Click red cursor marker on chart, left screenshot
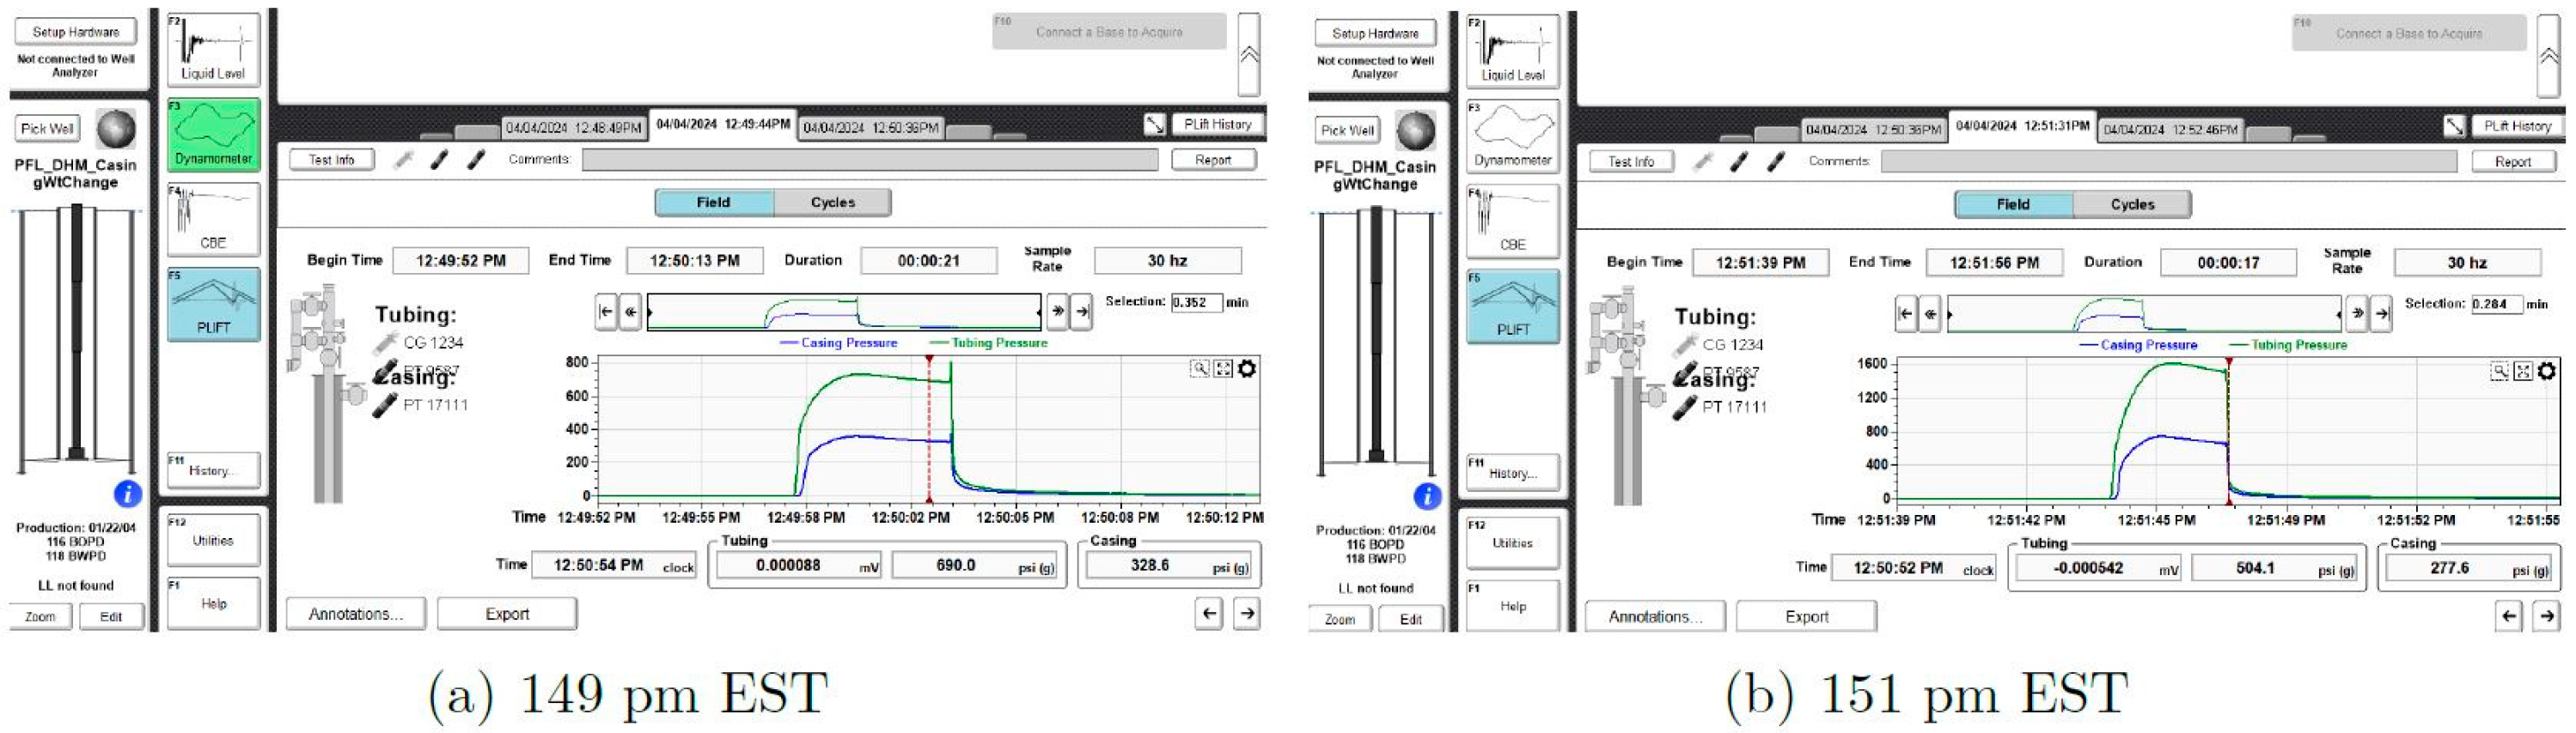 click(929, 429)
